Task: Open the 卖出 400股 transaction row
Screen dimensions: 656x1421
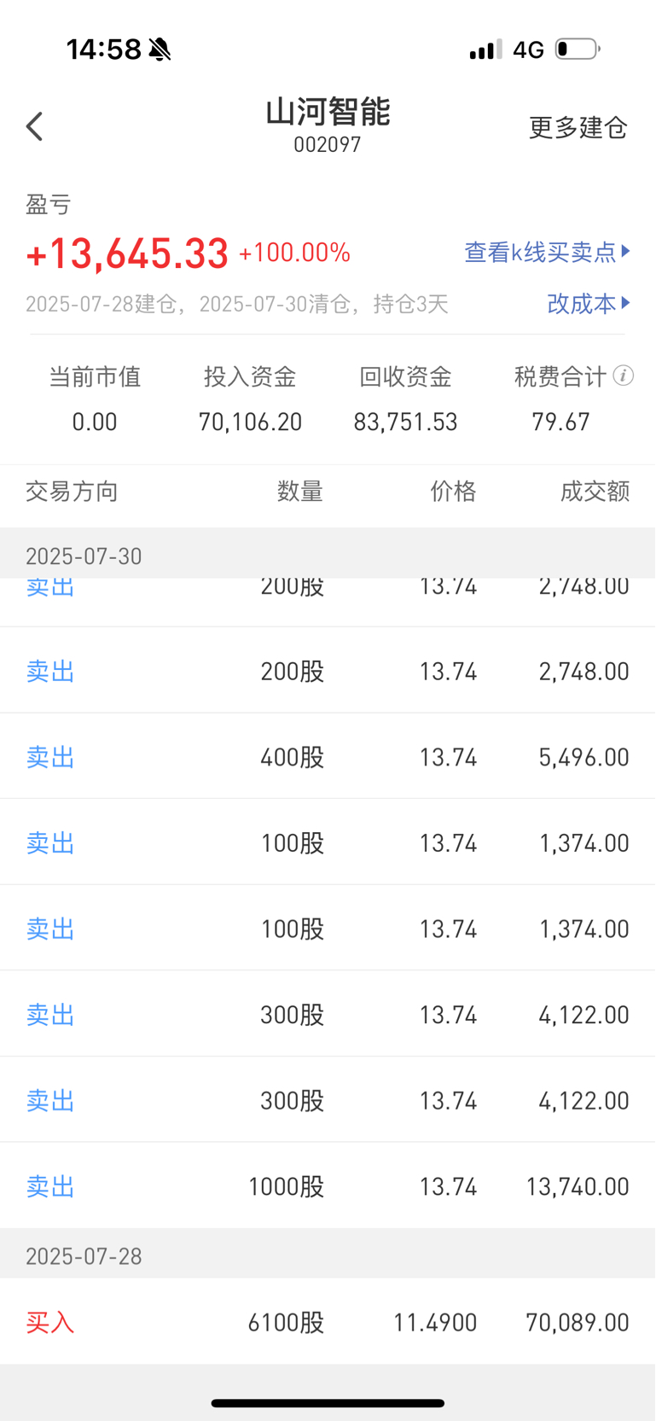Action: pyautogui.click(x=328, y=757)
